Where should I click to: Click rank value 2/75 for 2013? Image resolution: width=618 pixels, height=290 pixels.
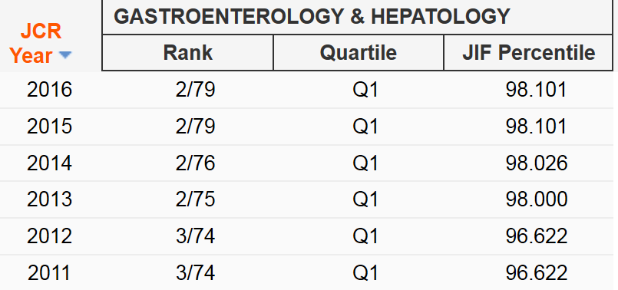coord(196,199)
